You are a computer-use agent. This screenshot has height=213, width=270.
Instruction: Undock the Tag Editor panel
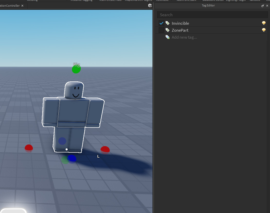[263, 5]
